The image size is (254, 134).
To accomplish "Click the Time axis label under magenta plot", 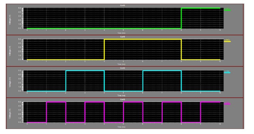I will 121,127.
